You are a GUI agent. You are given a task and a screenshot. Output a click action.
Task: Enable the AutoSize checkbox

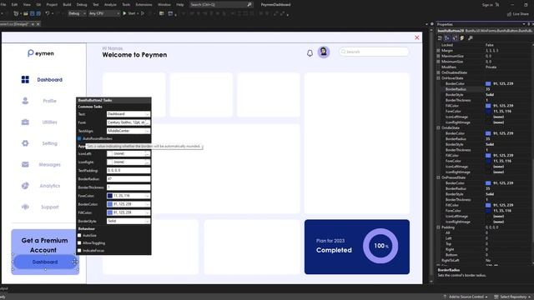[79, 235]
